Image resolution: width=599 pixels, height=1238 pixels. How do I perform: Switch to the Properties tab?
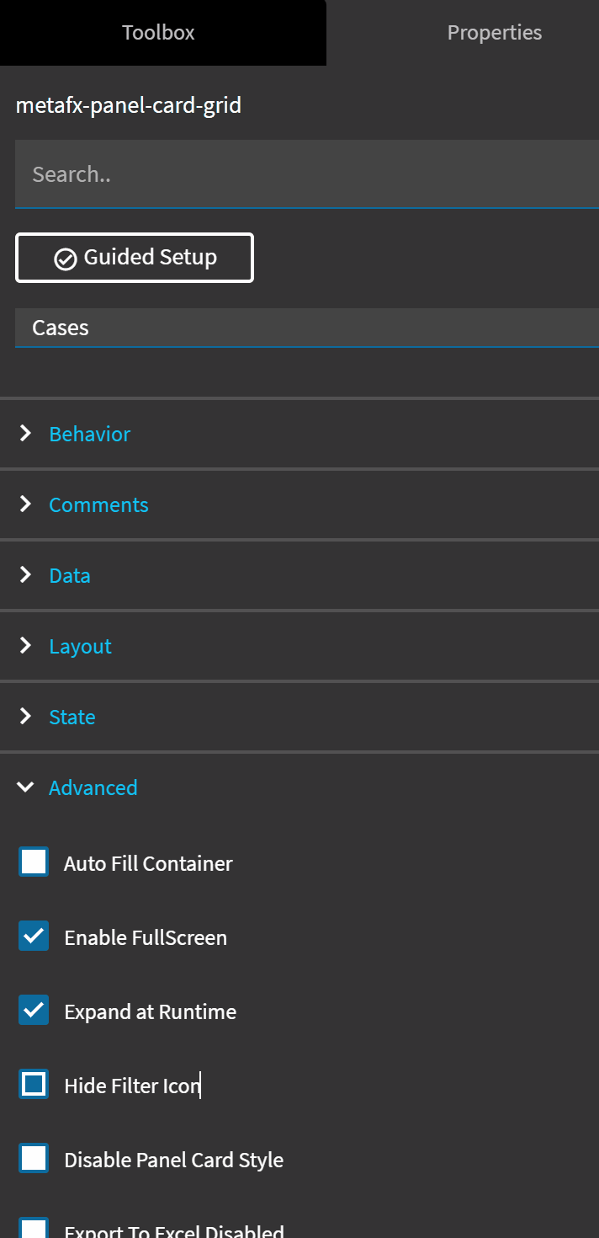click(x=495, y=32)
